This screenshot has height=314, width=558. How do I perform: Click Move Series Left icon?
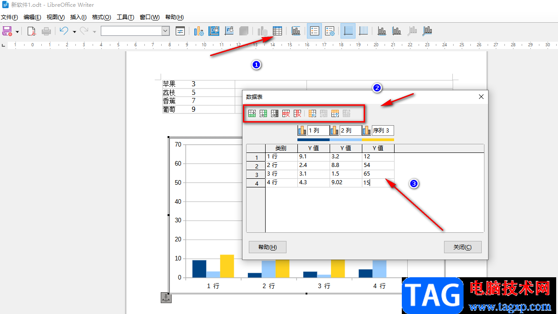click(x=312, y=113)
